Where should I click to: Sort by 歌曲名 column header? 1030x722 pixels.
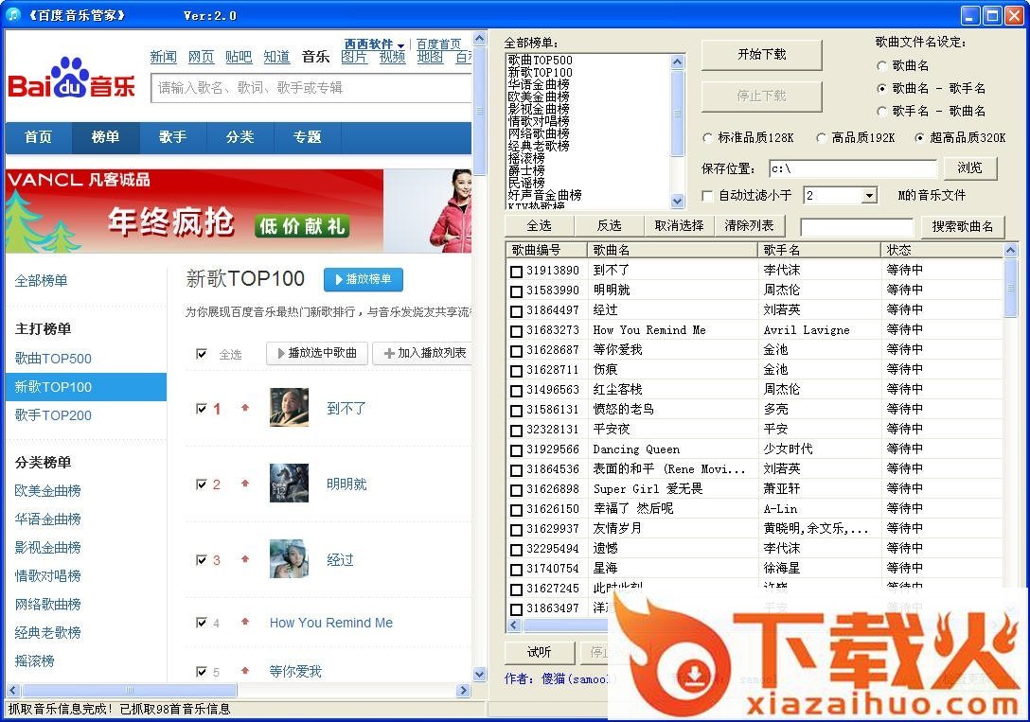673,250
